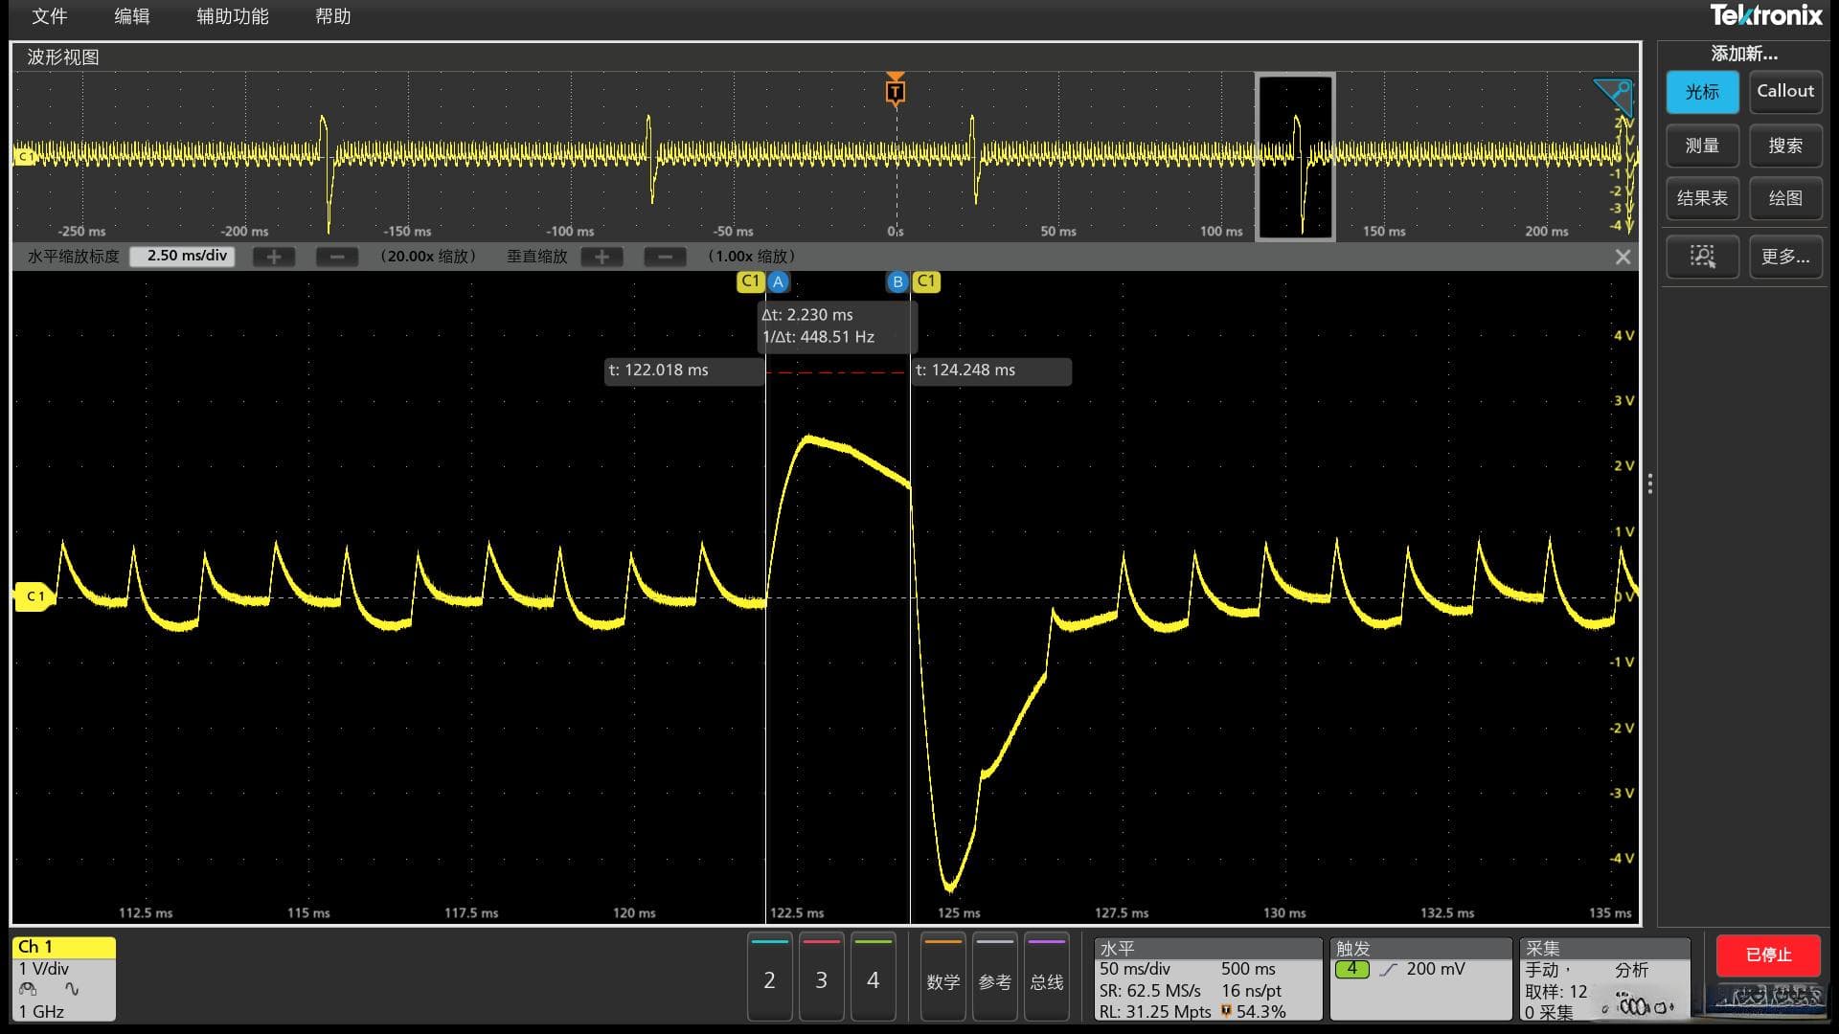Add a 参考 reference waveform
This screenshot has height=1034, width=1839.
(994, 978)
